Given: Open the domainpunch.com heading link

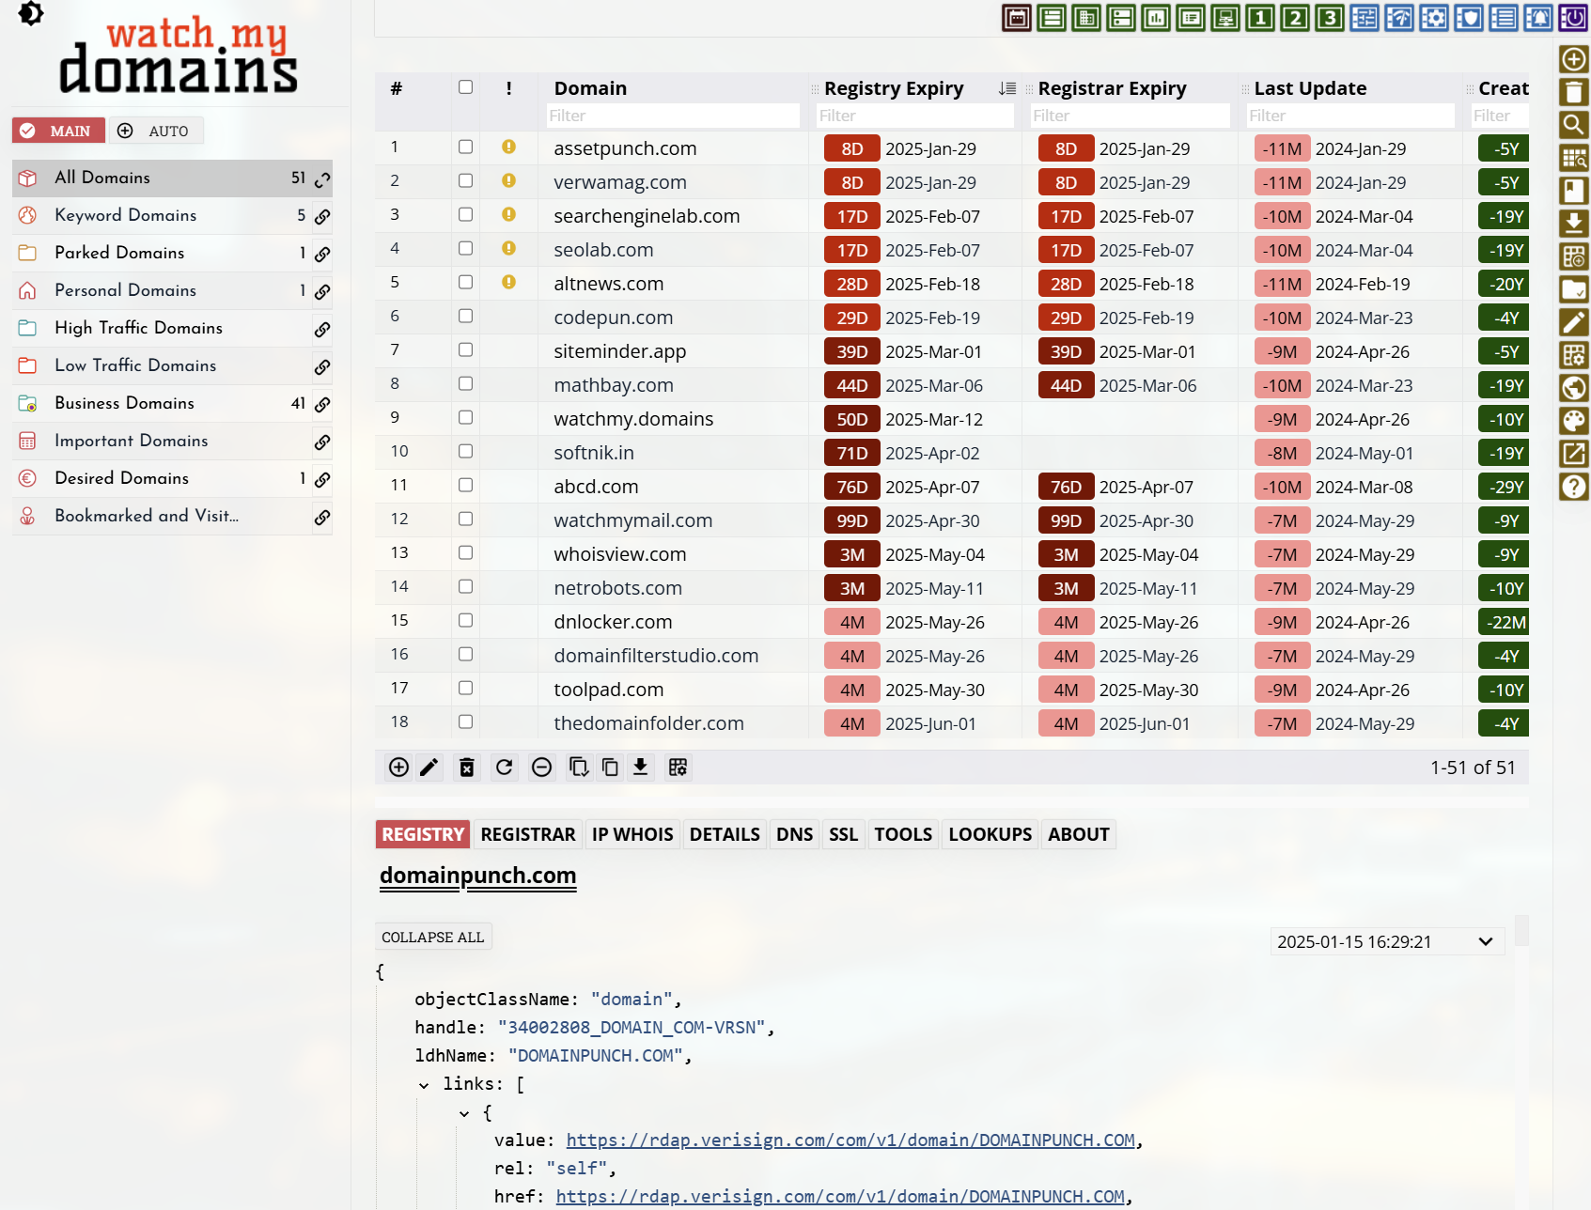Looking at the screenshot, I should click(477, 875).
